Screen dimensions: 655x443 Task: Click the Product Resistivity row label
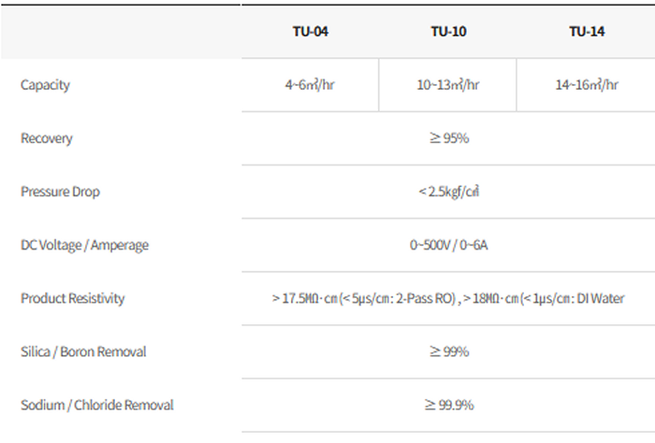tap(72, 298)
